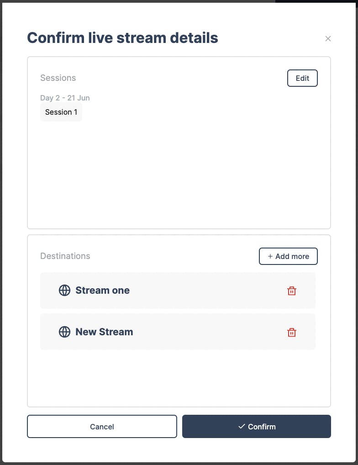358x465 pixels.
Task: Click the New Stream destination name
Action: coord(104,332)
